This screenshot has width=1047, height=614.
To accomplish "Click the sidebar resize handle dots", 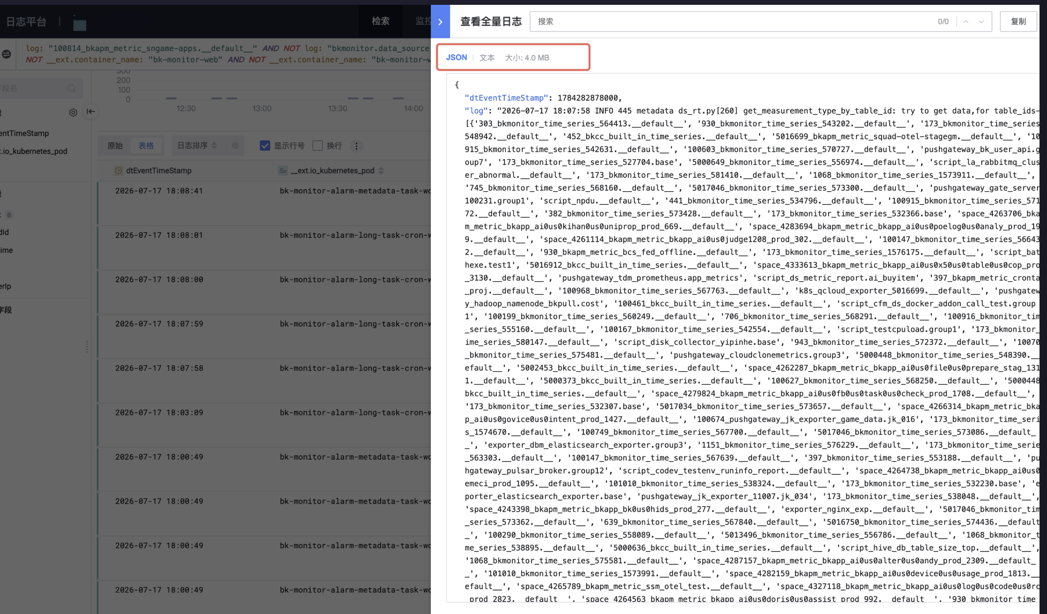I will 87,347.
